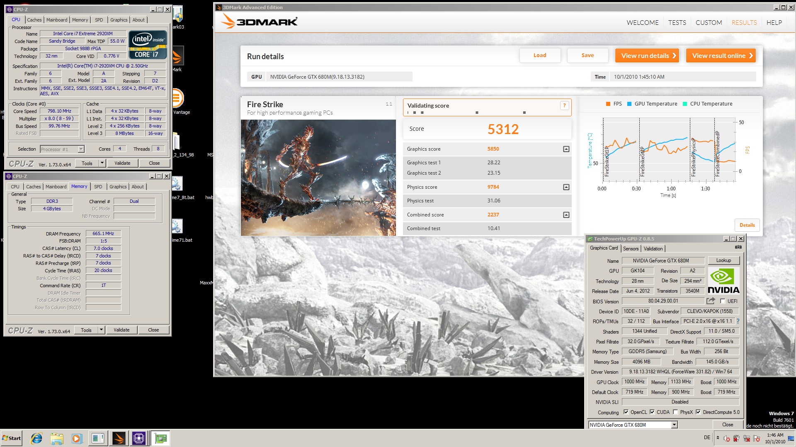Switch to the 3DMark taskbar icon
The height and width of the screenshot is (447, 796).
(x=119, y=438)
